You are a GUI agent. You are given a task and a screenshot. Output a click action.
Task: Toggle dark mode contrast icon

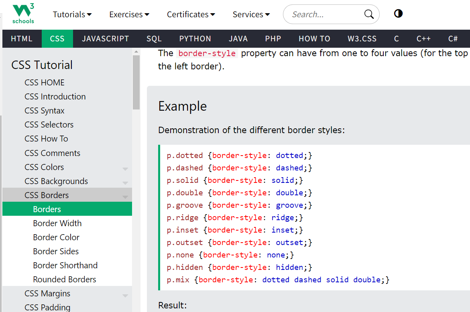(398, 14)
